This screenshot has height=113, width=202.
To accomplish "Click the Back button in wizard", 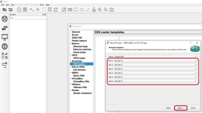I will point(168,108).
